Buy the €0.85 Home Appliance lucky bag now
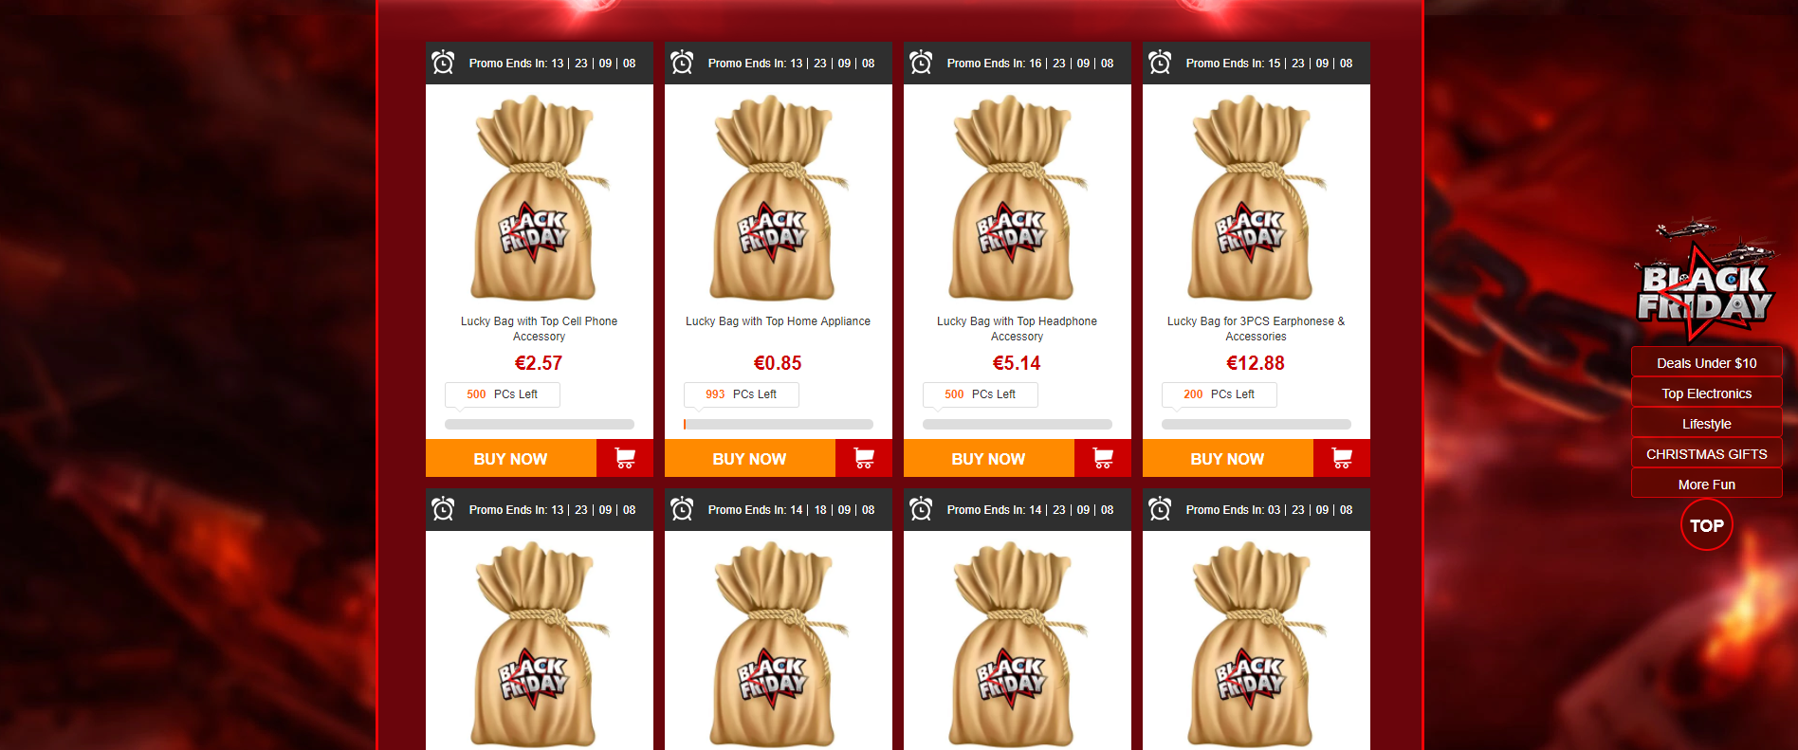1798x750 pixels. [750, 458]
